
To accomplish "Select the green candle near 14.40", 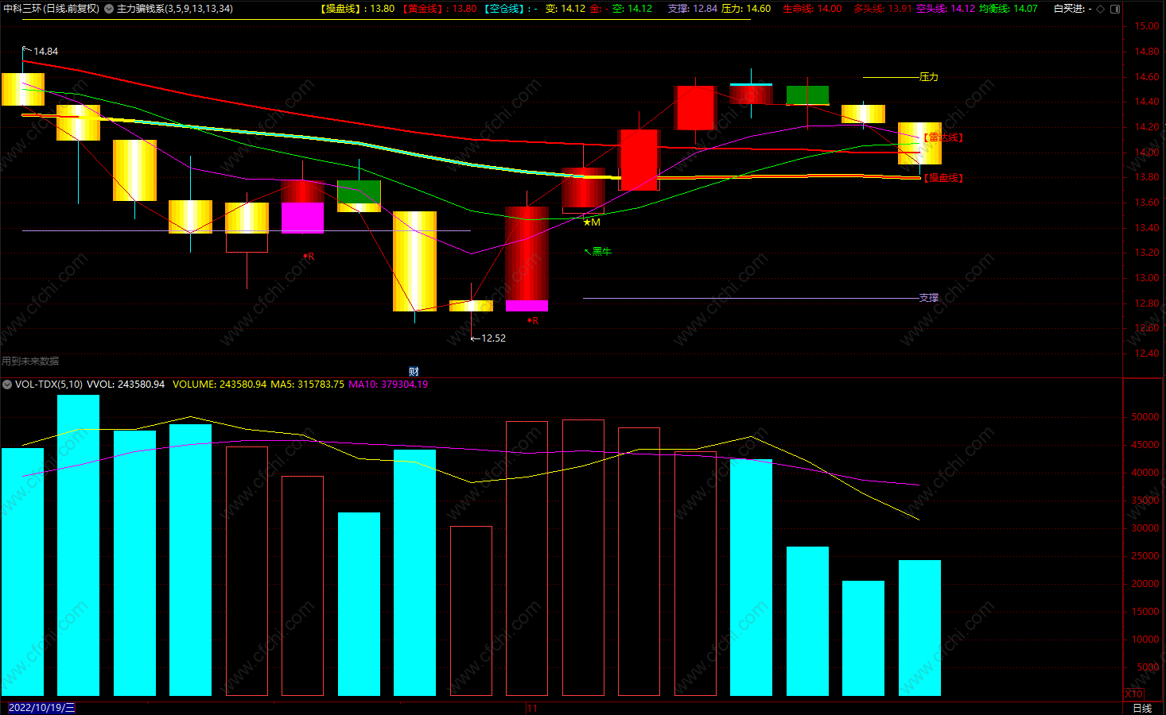I will pyautogui.click(x=807, y=95).
